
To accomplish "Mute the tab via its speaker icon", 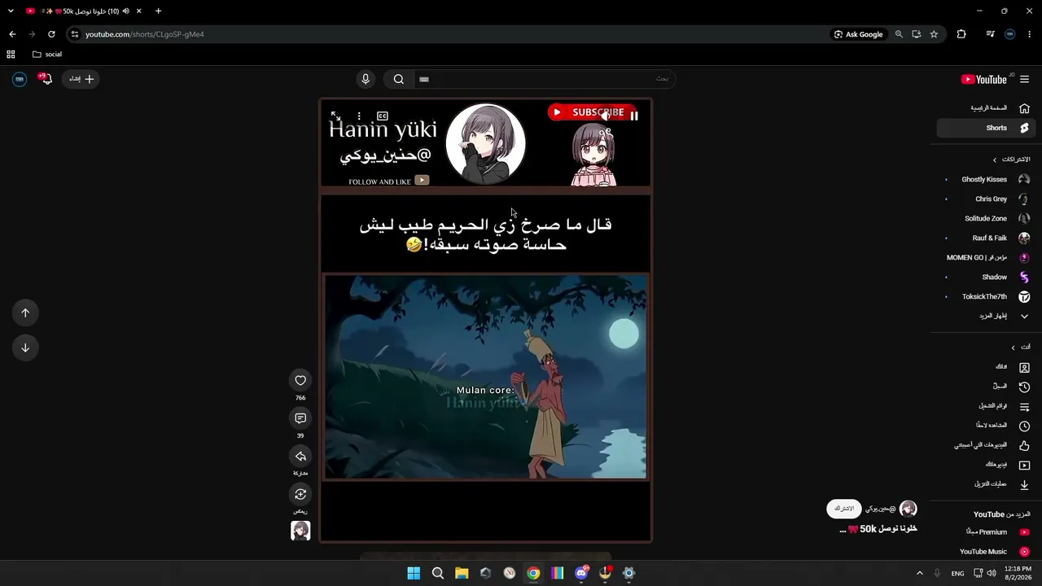I will pos(125,11).
